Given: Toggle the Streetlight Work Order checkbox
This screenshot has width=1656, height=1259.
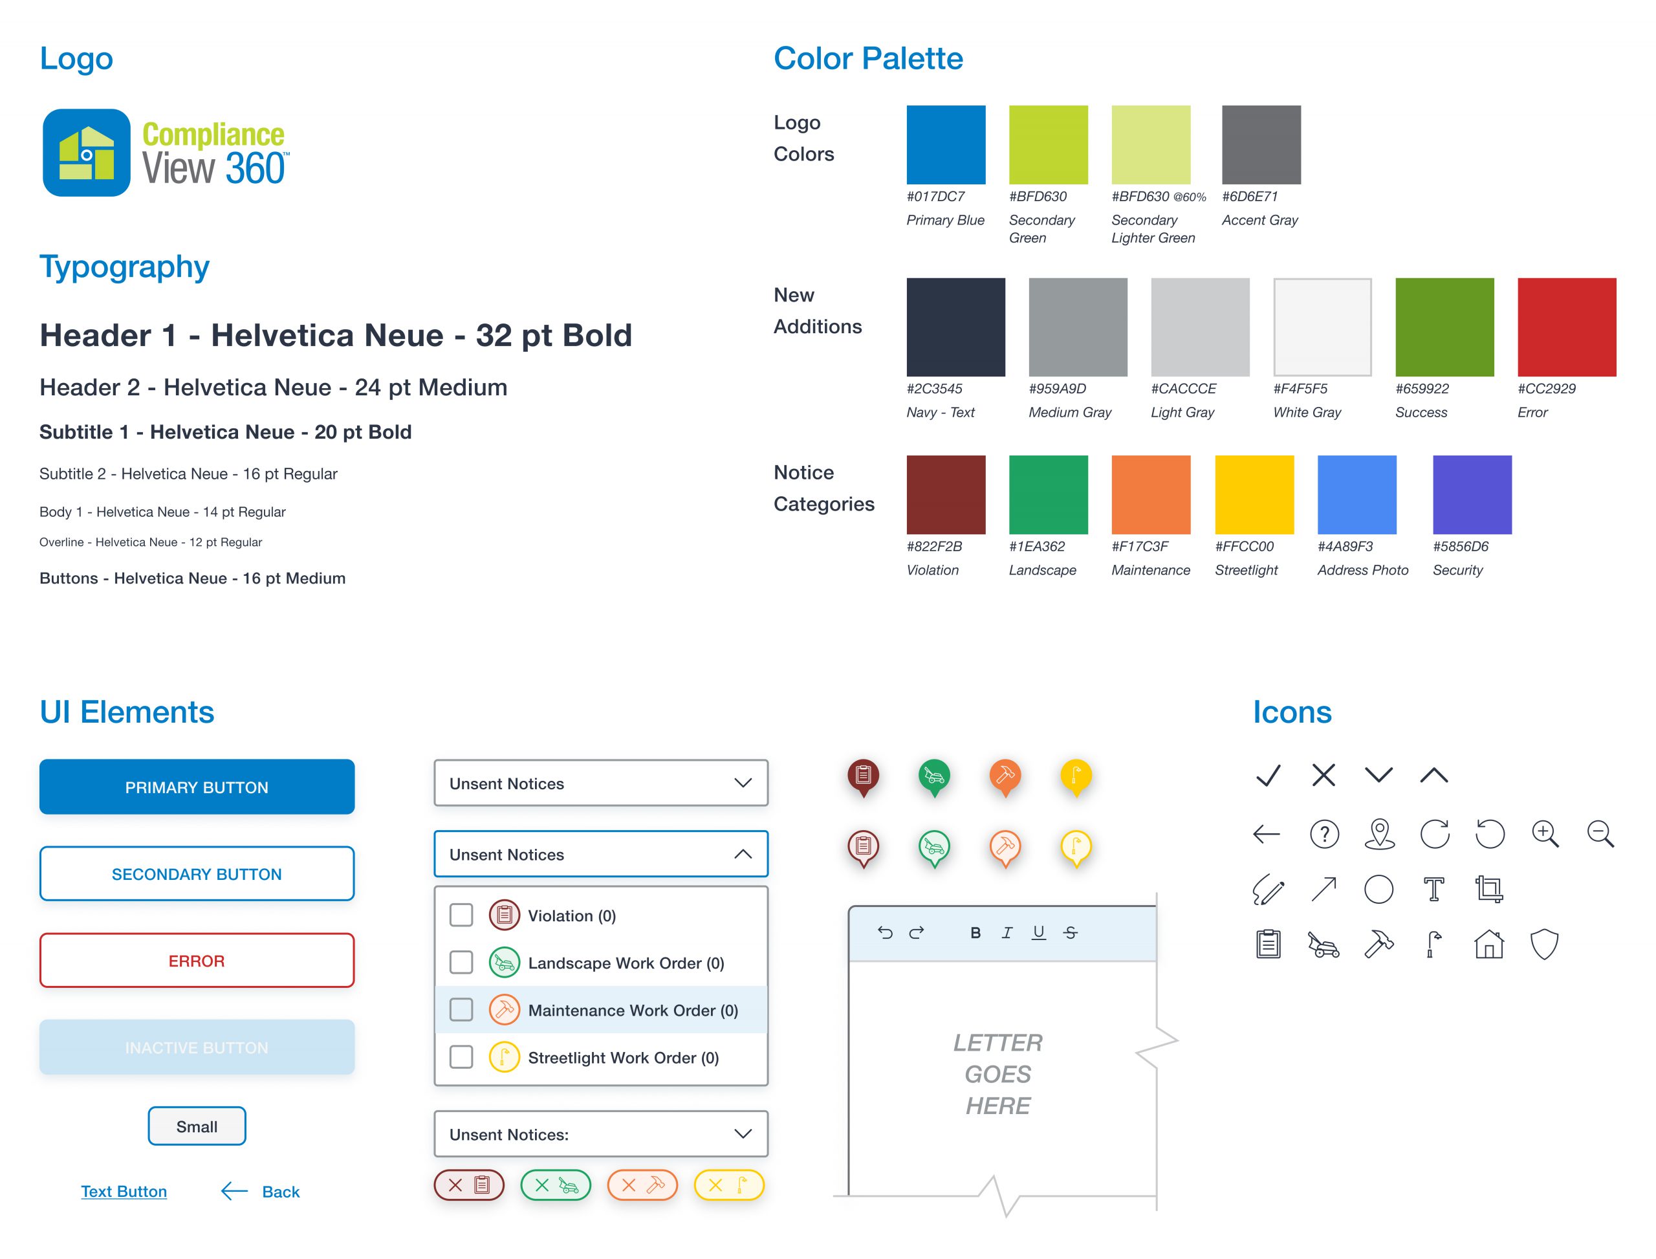Looking at the screenshot, I should pos(465,1058).
